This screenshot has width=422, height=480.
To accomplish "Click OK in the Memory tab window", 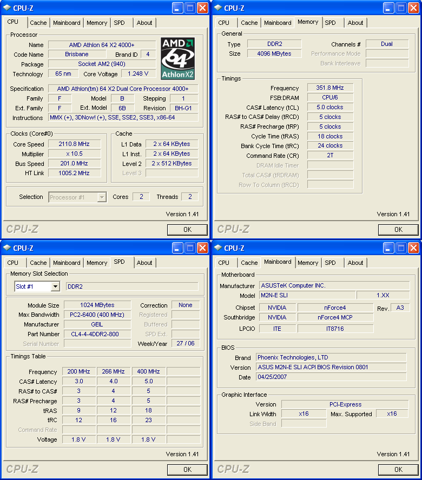I will pos(398,230).
